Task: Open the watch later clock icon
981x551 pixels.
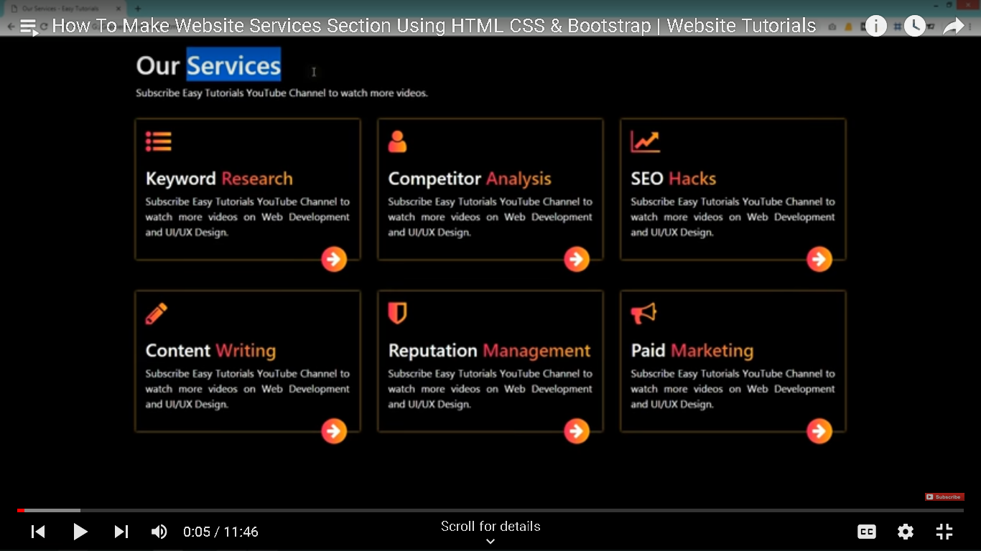Action: click(914, 26)
